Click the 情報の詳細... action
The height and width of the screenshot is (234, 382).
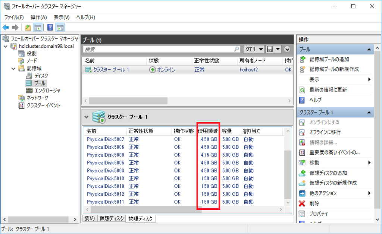(323, 143)
